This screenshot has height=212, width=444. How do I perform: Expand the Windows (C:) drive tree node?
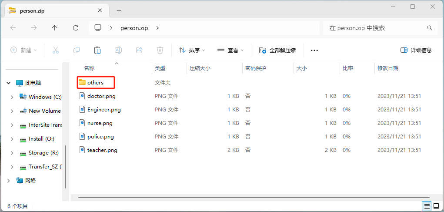point(12,97)
